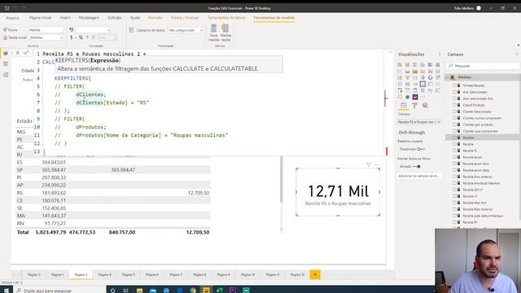
Task: Click the card visual filter icon
Action: coord(369,164)
